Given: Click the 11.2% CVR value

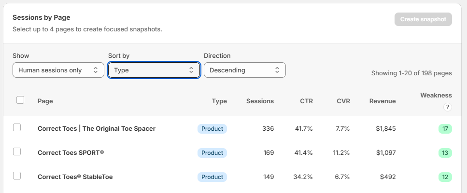Looking at the screenshot, I should point(341,153).
